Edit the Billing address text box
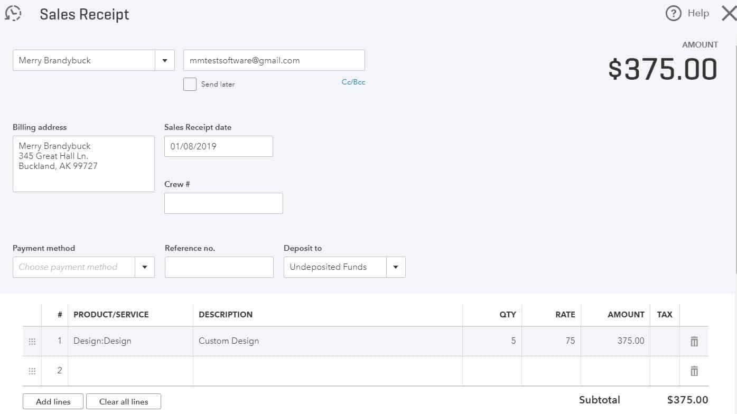 83,164
